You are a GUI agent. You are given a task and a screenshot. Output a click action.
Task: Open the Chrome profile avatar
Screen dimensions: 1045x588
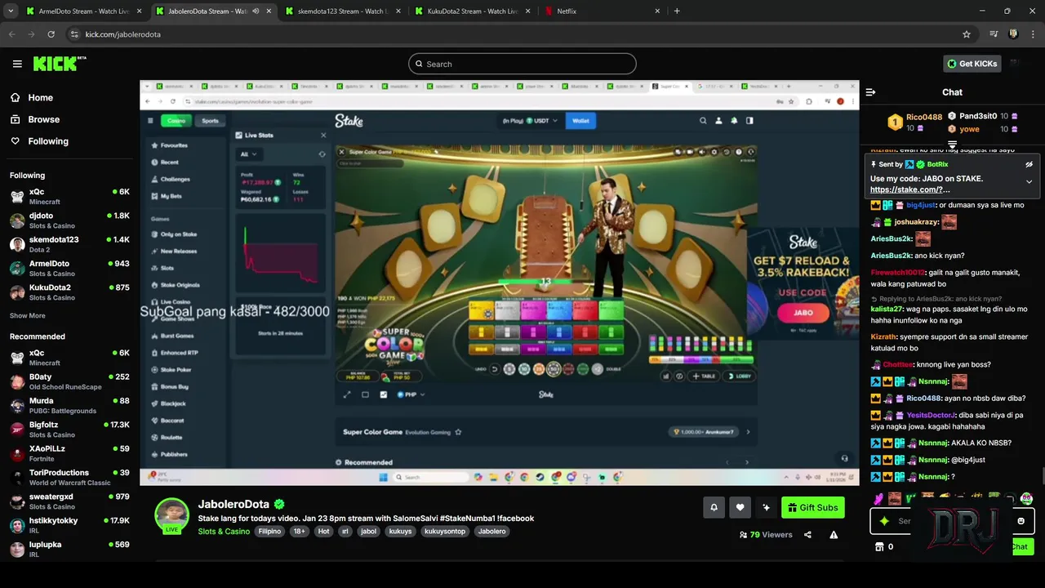pyautogui.click(x=1013, y=34)
